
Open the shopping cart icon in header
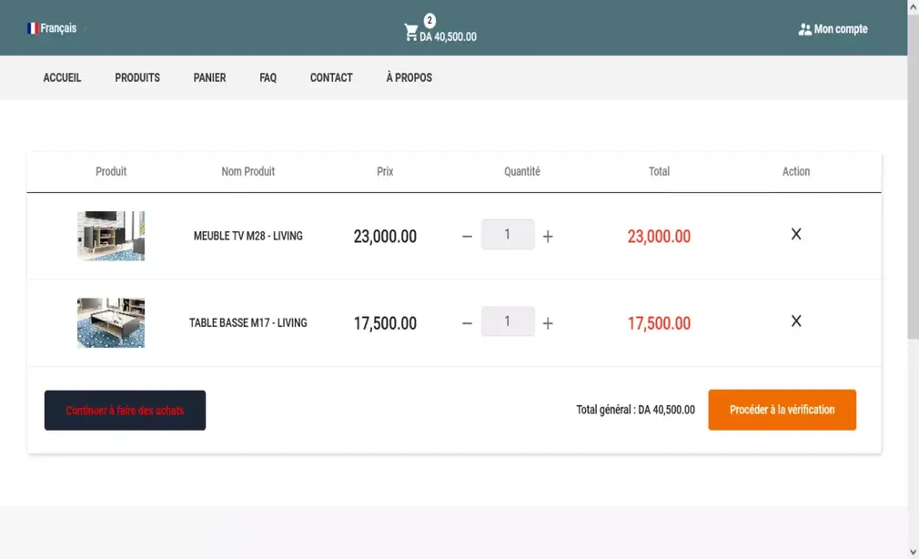click(411, 33)
